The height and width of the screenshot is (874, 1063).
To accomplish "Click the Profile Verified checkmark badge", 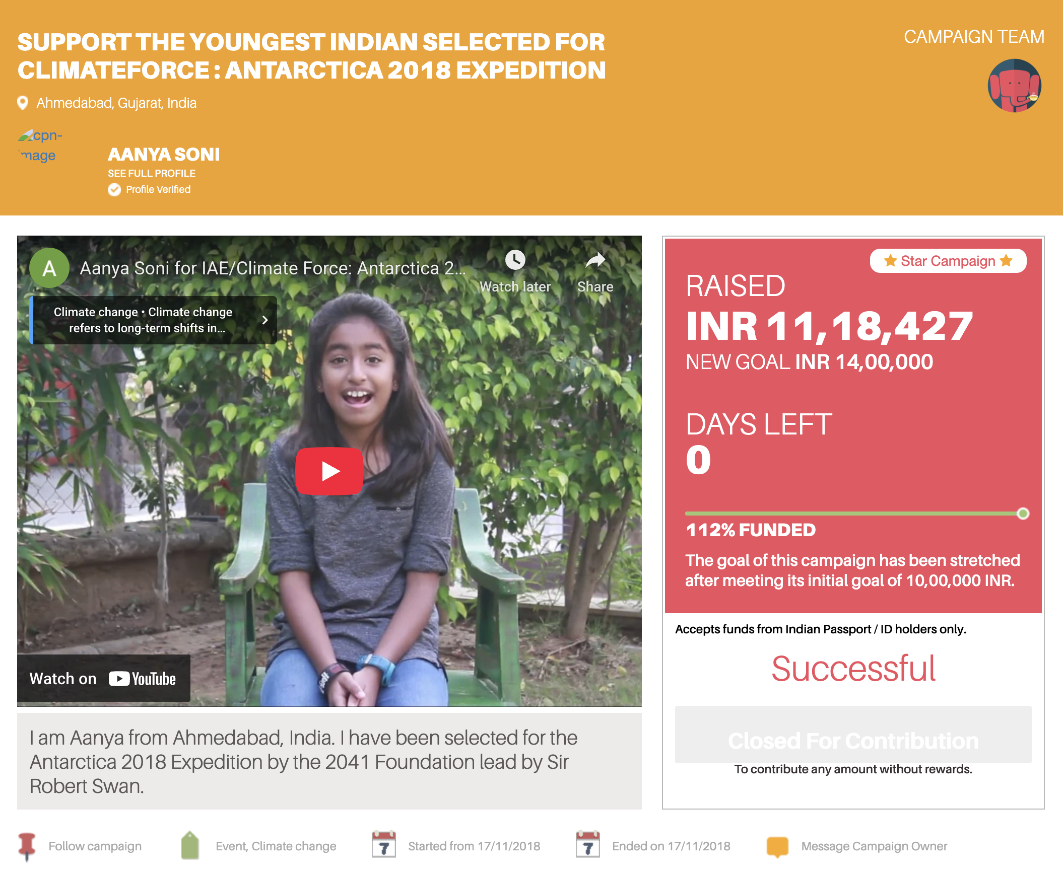I will coord(114,190).
